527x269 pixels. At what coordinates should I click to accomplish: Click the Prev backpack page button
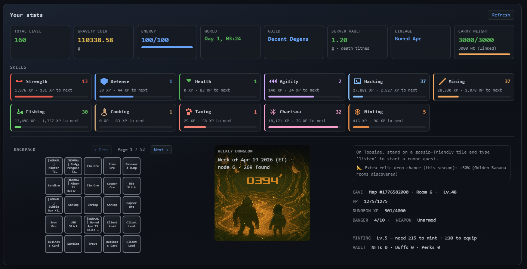pyautogui.click(x=101, y=150)
